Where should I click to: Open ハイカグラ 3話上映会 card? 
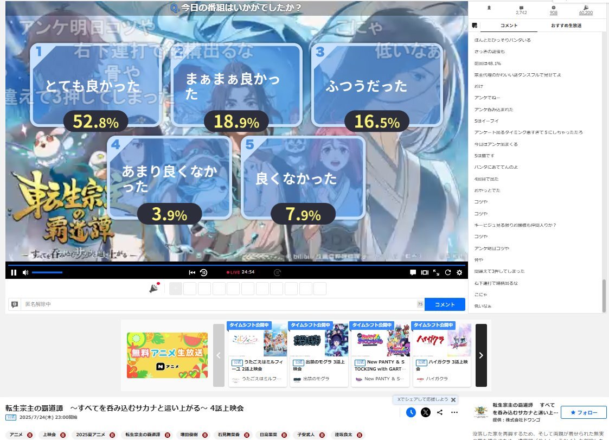[441, 354]
